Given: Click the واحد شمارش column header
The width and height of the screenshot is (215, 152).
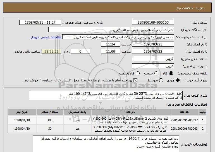Looking at the screenshot, I should (x=77, y=112).
